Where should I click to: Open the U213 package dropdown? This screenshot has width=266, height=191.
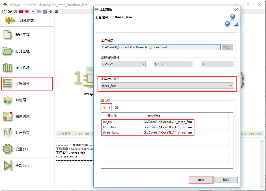[173, 64]
